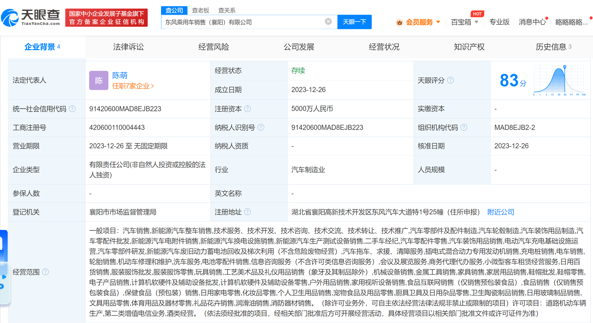Open the 公司发展 tab

[299, 47]
